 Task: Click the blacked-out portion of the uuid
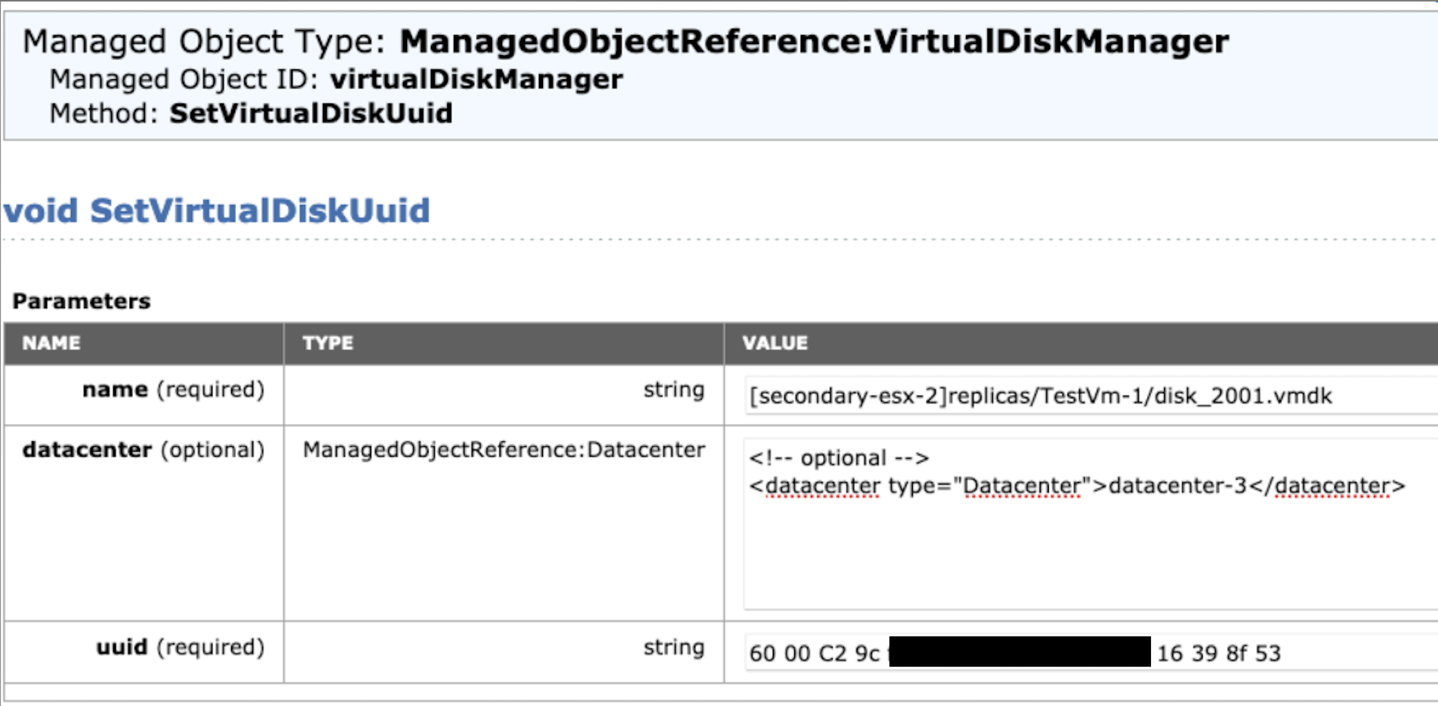pos(1020,652)
